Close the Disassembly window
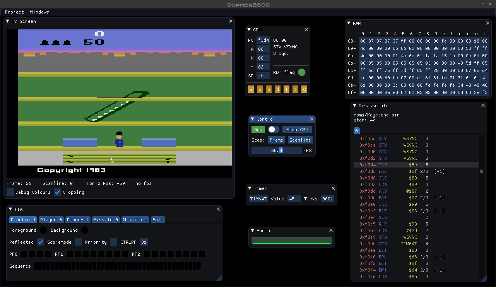The width and height of the screenshot is (496, 287). coord(483,106)
